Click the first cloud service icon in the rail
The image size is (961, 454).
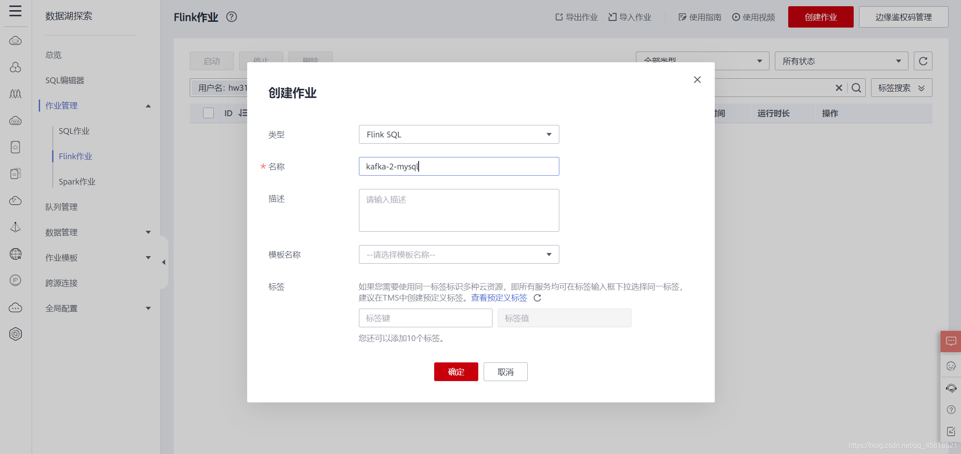click(16, 41)
